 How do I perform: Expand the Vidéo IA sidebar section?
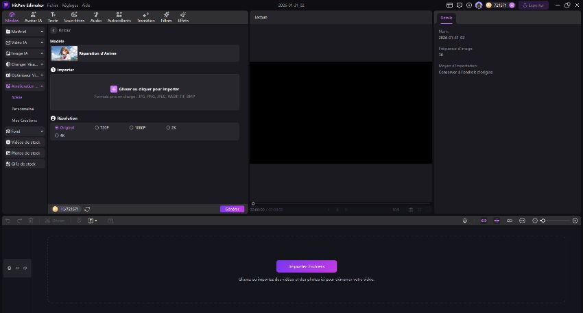click(x=25, y=42)
